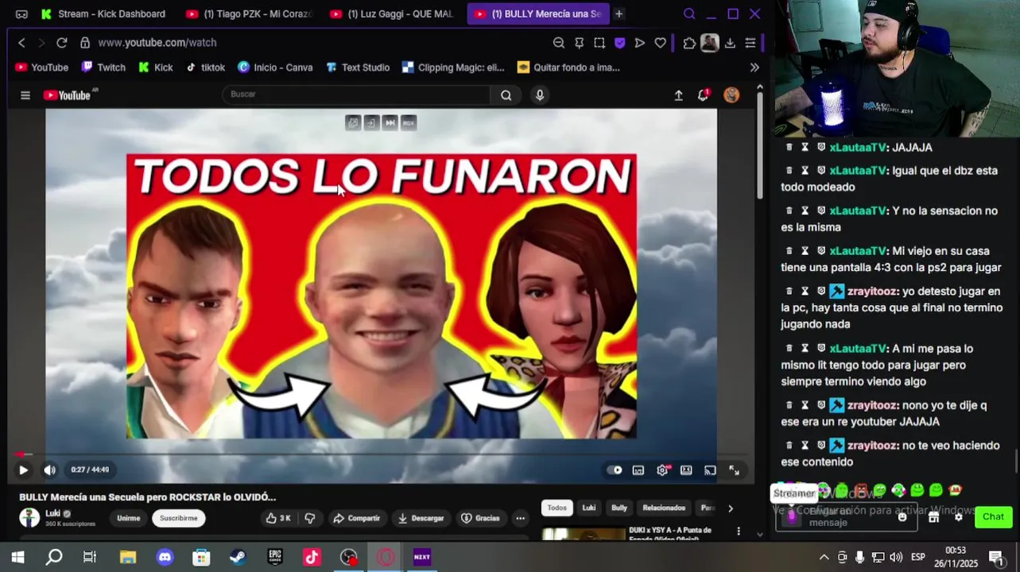Switch to the Luz Gaggi browser tab
The width and height of the screenshot is (1020, 572).
pos(392,14)
